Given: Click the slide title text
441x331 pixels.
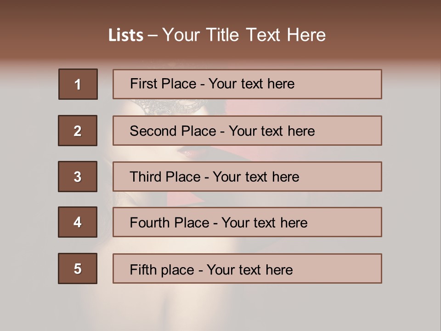Looking at the screenshot, I should click(x=217, y=35).
